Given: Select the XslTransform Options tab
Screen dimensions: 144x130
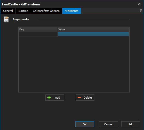Looking at the screenshot, I should click(46, 11).
